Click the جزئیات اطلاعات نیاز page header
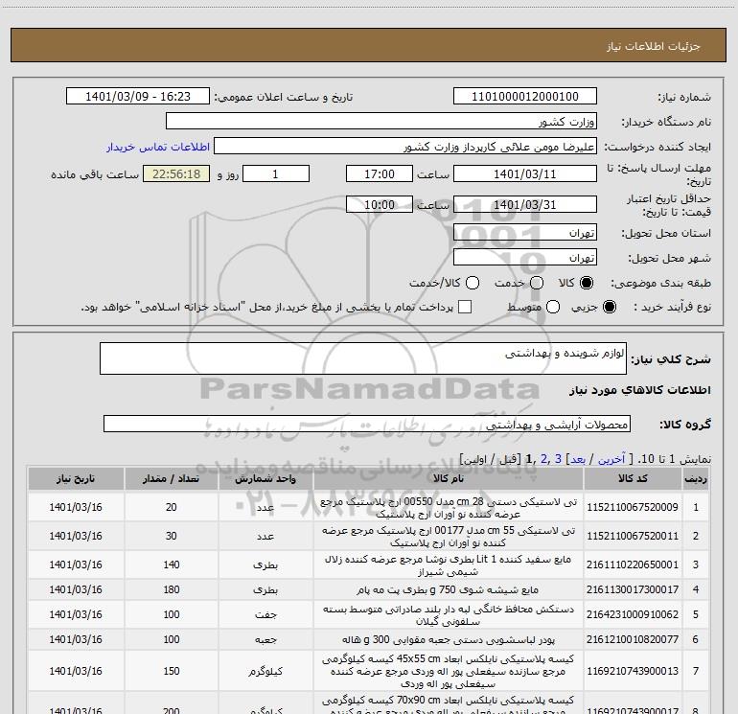The image size is (738, 714). click(x=654, y=46)
